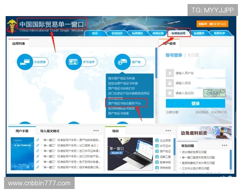Click the user avatar icon beside username field
Viewport: 242px width, 193px height.
coord(170,73)
